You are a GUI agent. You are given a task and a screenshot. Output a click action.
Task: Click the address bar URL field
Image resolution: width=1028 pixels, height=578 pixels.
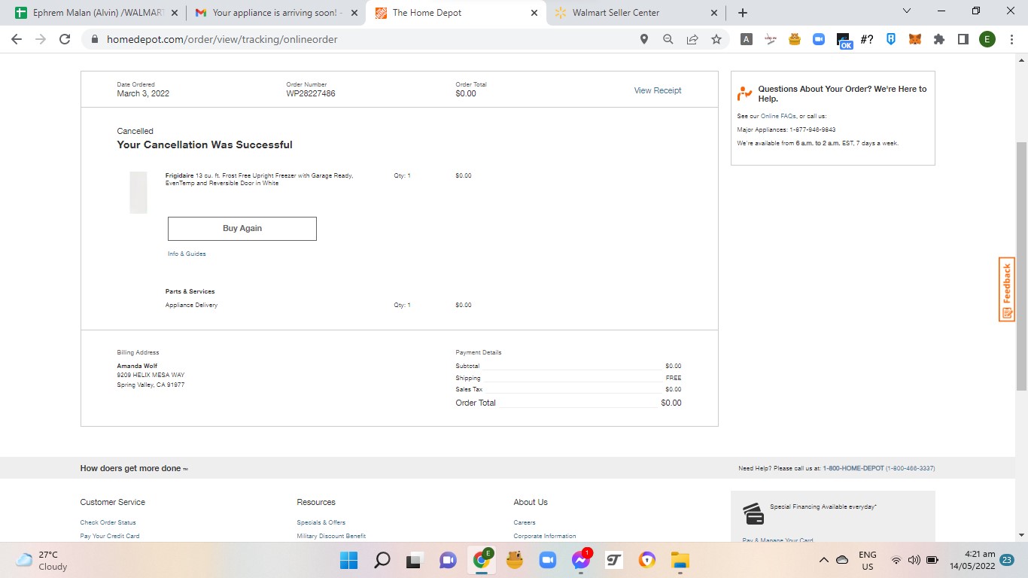point(361,39)
